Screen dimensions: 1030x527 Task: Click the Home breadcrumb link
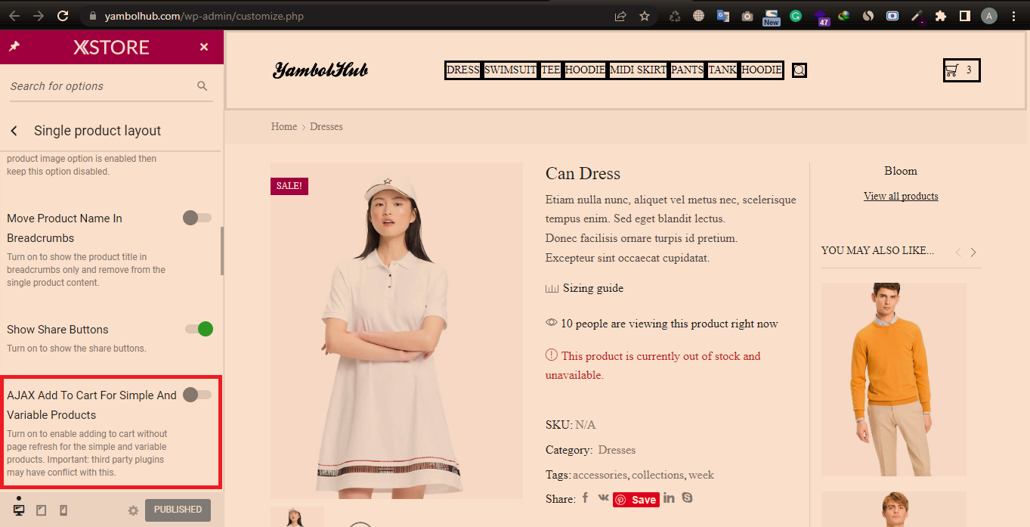tap(284, 127)
